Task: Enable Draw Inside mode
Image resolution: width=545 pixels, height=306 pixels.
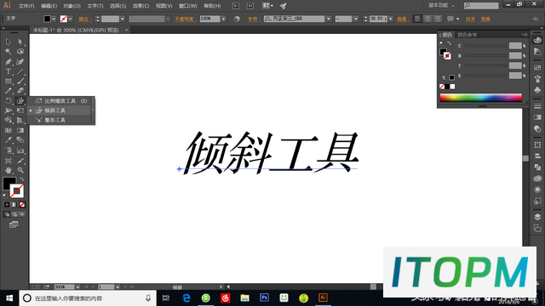Action: coord(22,214)
